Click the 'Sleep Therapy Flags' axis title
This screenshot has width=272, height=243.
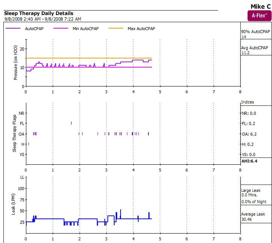pos(14,134)
